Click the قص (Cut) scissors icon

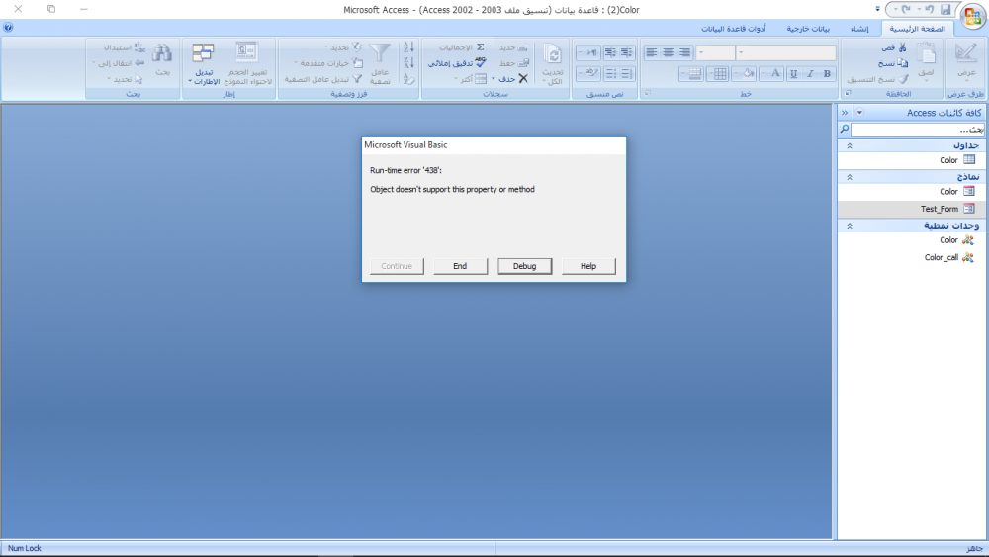coord(902,47)
